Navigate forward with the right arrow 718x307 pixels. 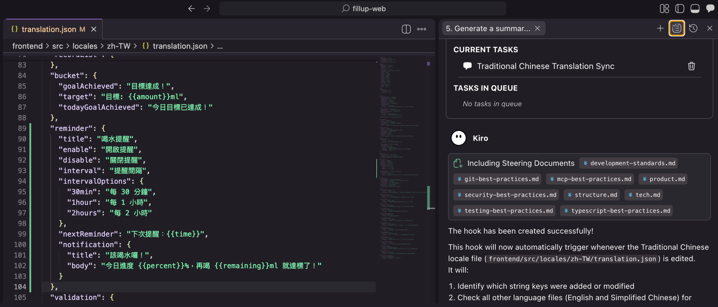[x=207, y=8]
